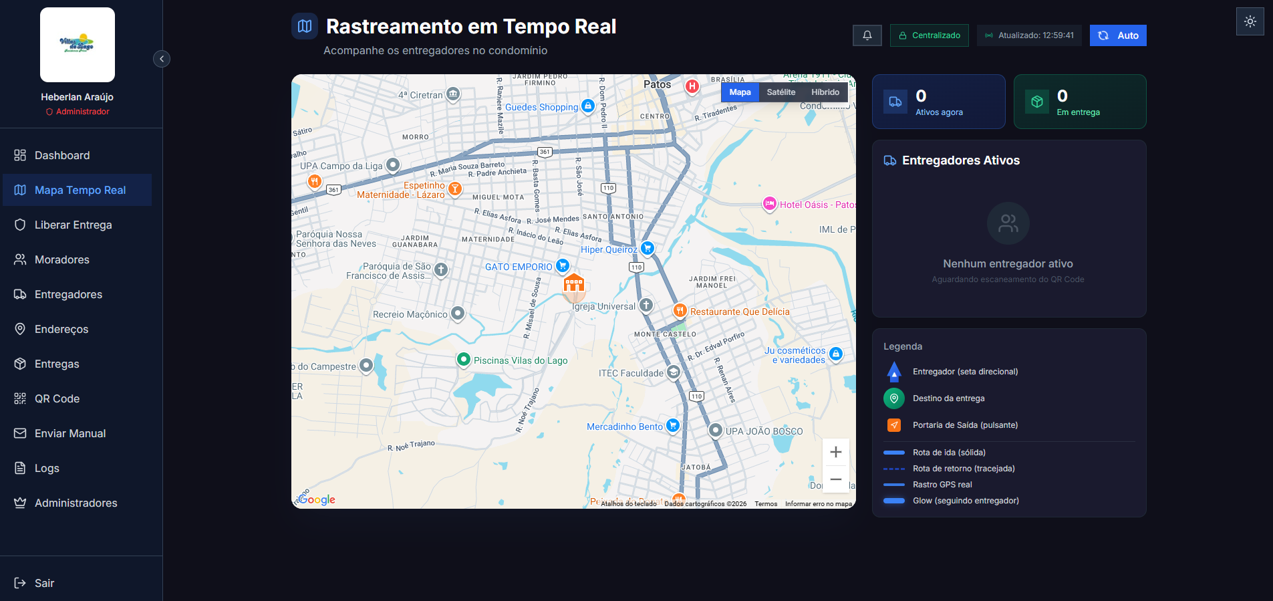Toggle light theme with the sun icon
Screen dimensions: 1273x601
tap(1250, 21)
